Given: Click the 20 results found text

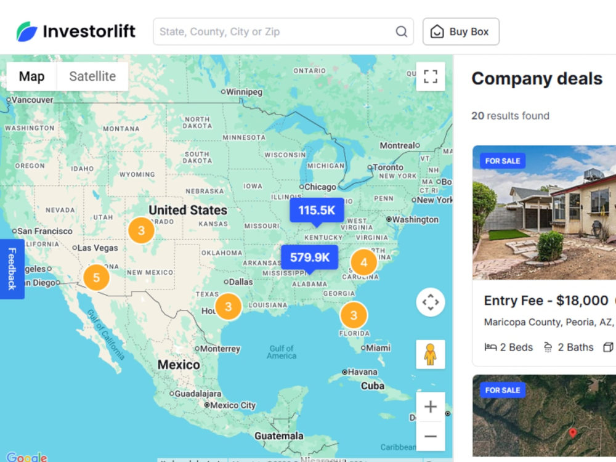Looking at the screenshot, I should (x=510, y=116).
